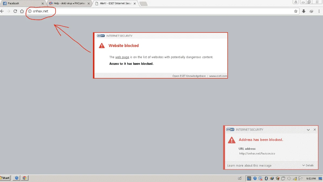Click the ESET logo in the notification popup
323x182 pixels.
230,129
